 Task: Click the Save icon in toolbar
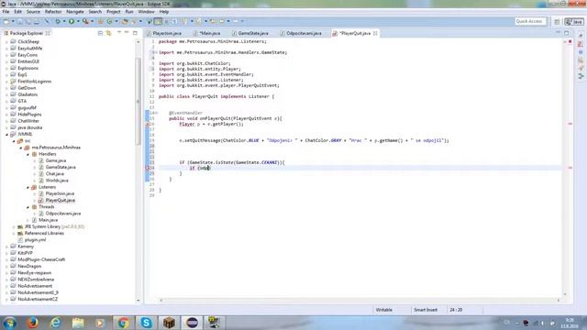coord(19,21)
